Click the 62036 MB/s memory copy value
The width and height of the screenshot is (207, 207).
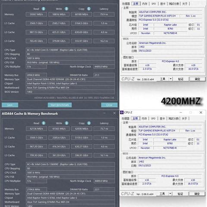click(82, 129)
